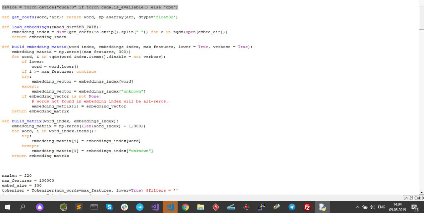Click the 'embed_size = 300' line
The width and height of the screenshot is (424, 213).
[x=22, y=185]
